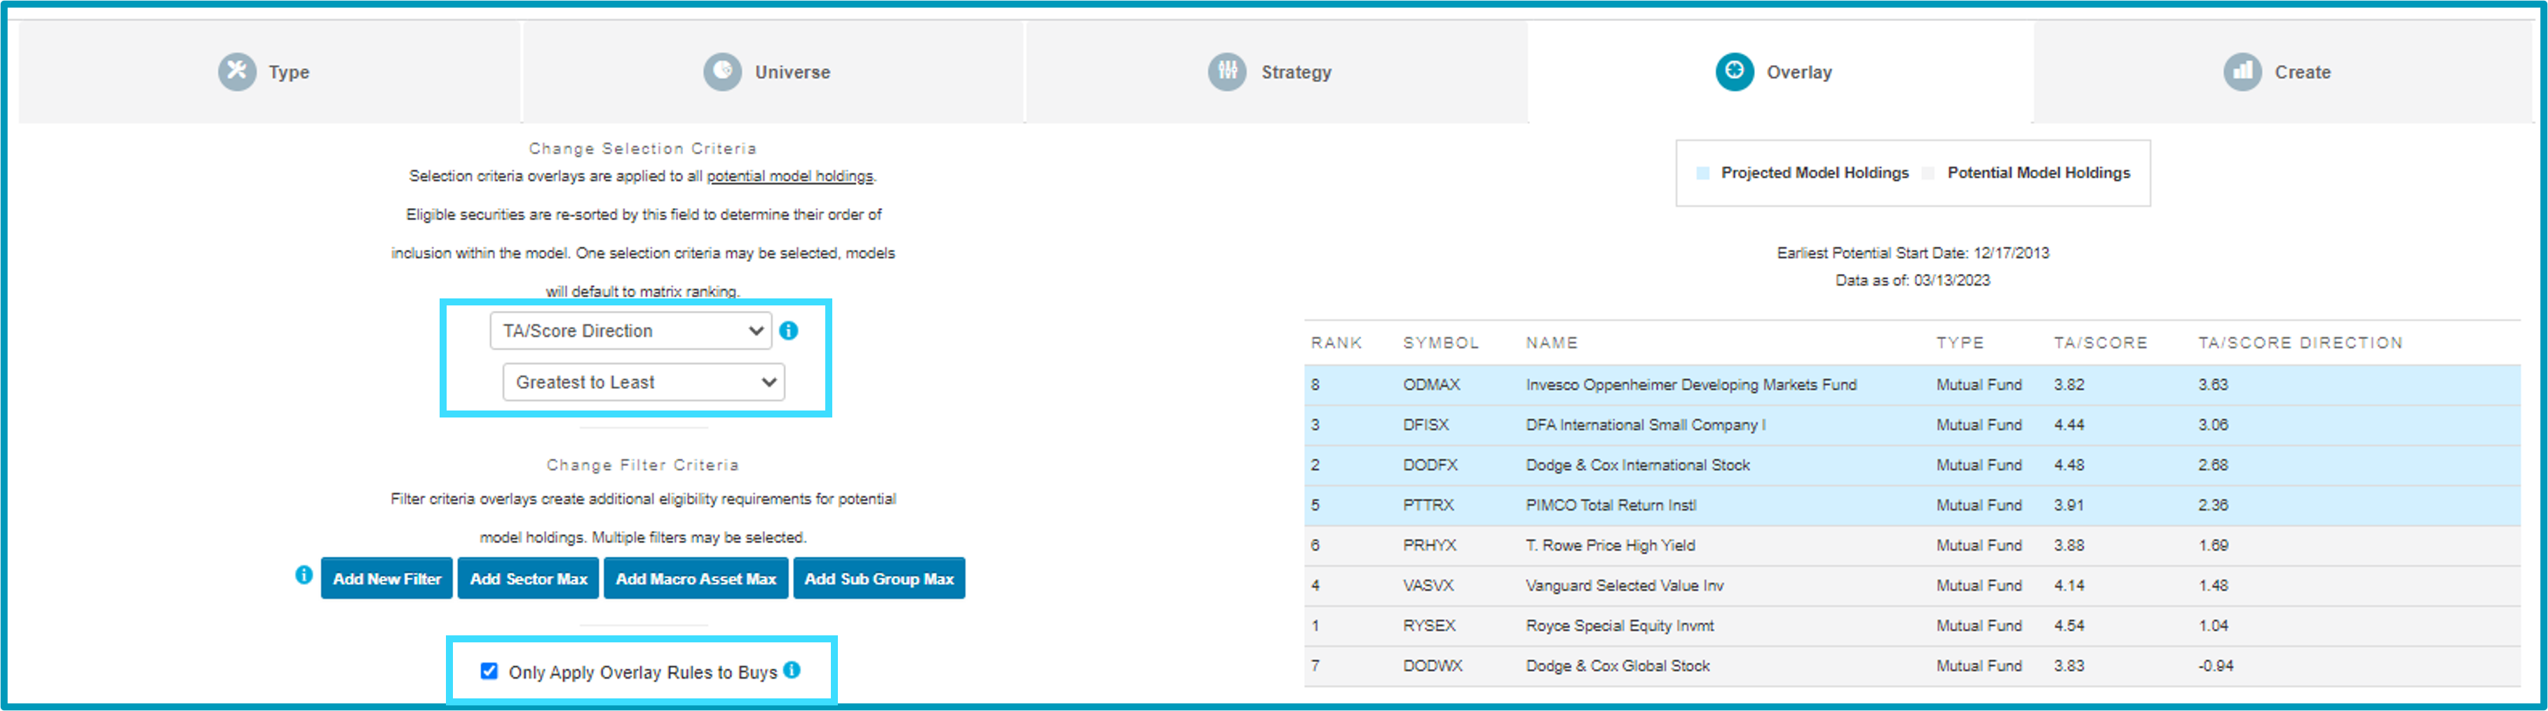2548x711 pixels.
Task: Follow the potential model holdings link
Action: (790, 176)
